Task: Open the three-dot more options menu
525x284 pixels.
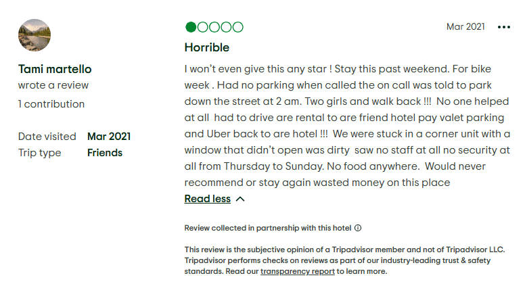Action: 504,27
